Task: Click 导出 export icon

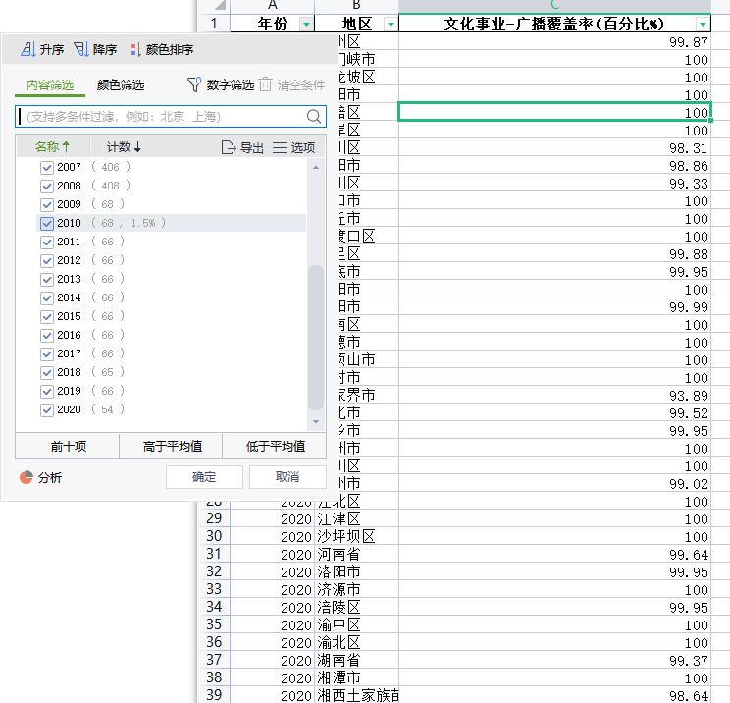Action: click(x=228, y=147)
